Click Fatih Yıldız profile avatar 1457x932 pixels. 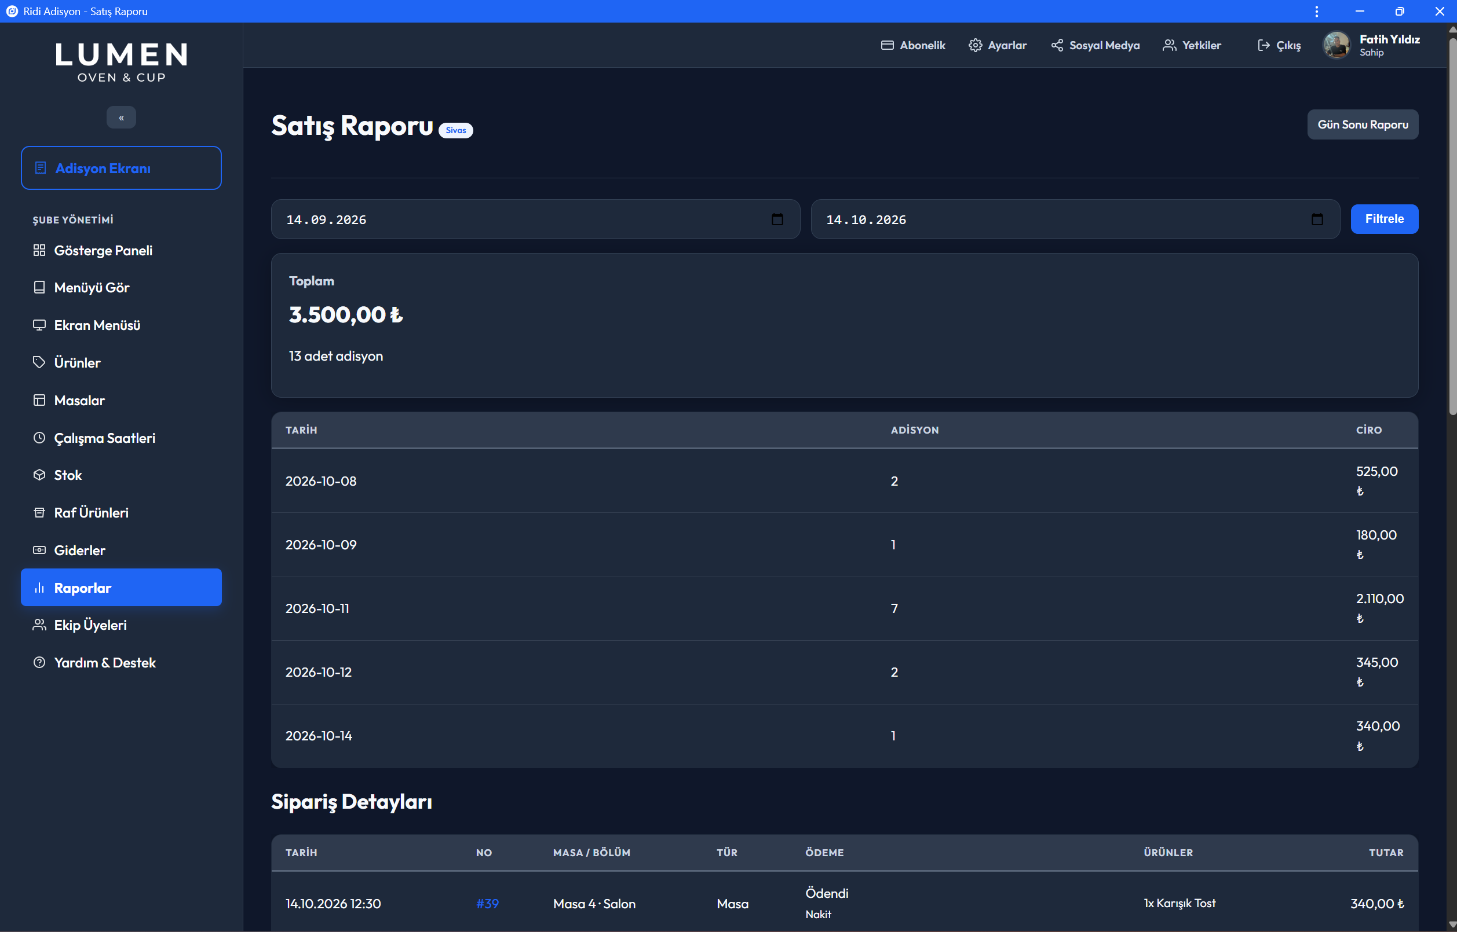click(1337, 45)
